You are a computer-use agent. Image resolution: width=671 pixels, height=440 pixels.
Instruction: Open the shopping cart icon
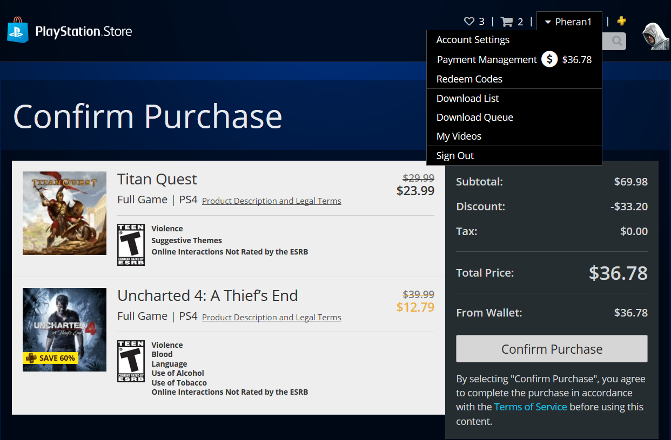[507, 22]
